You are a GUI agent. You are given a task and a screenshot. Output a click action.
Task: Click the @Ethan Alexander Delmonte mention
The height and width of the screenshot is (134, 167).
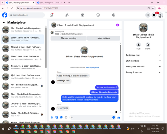point(104,92)
